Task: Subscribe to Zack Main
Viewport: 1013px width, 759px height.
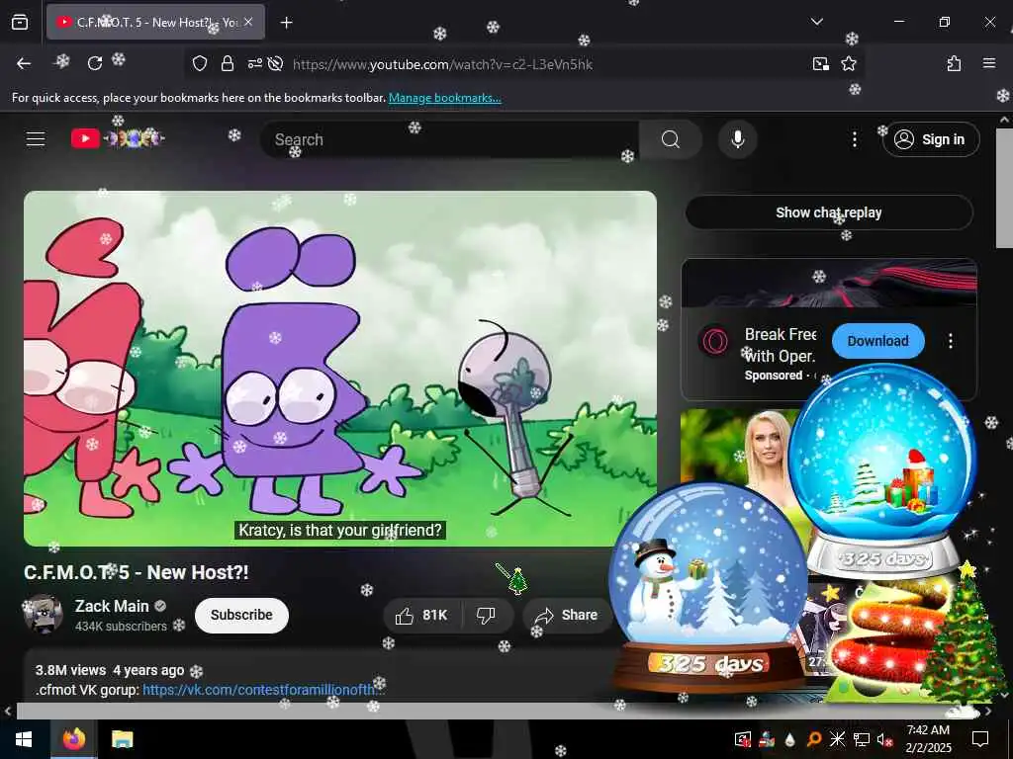Action: 241,615
